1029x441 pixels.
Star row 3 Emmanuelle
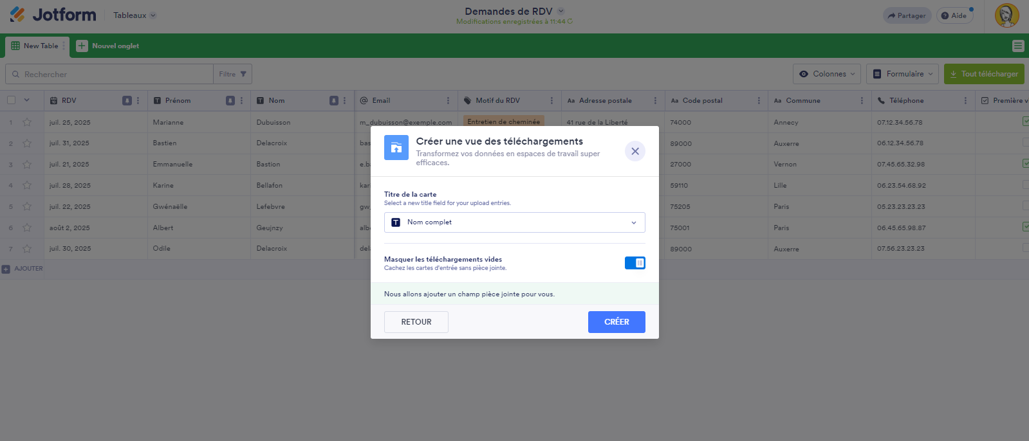coord(27,165)
